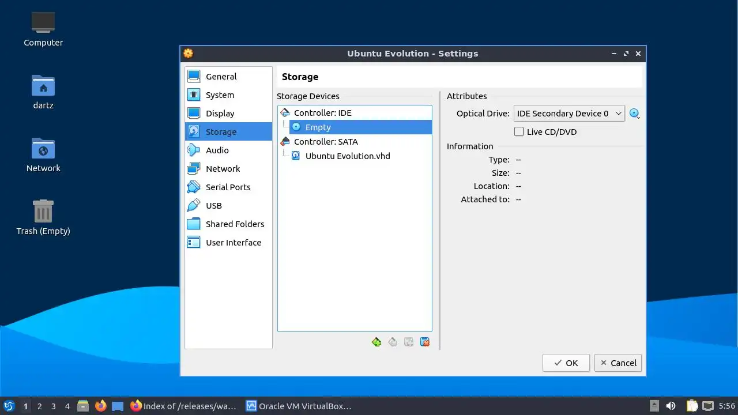Image resolution: width=738 pixels, height=415 pixels.
Task: Switch to workspace 3
Action: pyautogui.click(x=53, y=406)
